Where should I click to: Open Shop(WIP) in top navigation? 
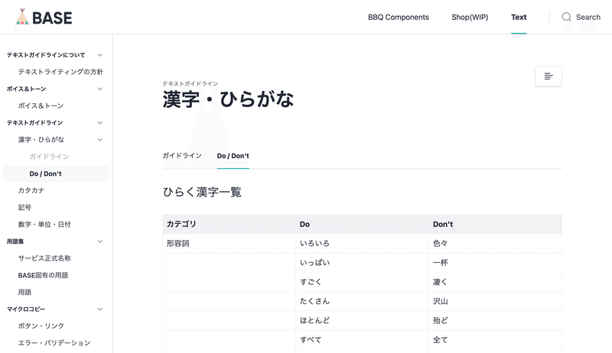[470, 17]
